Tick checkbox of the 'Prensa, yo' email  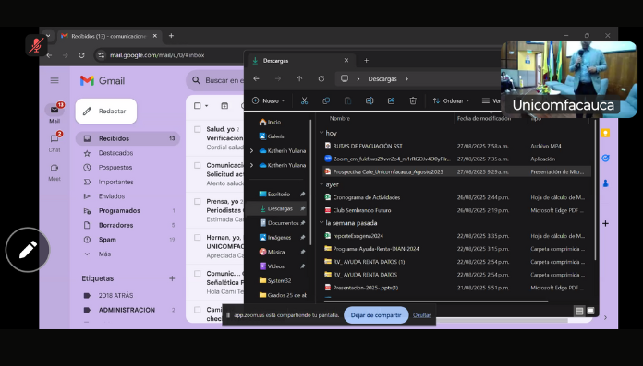click(198, 201)
